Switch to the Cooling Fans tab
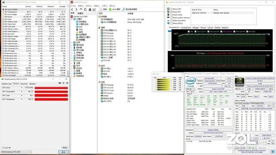 pos(186,28)
